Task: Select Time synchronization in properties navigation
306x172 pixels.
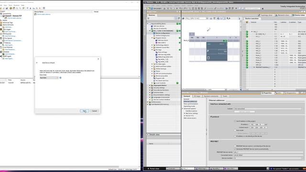Action: tap(191, 104)
